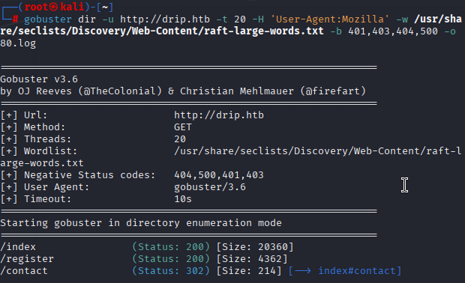Click the index#contact redirect target
This screenshot has width=465, height=283.
pyautogui.click(x=357, y=271)
